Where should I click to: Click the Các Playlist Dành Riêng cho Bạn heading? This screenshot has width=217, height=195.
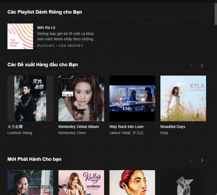45,12
